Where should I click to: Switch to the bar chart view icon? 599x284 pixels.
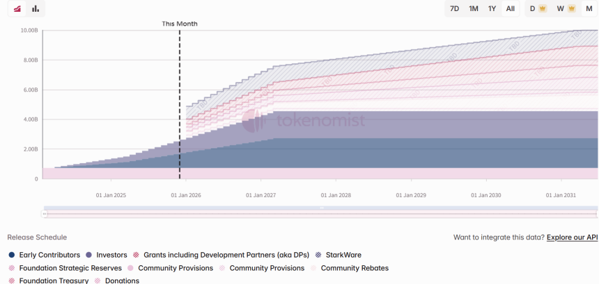[36, 9]
